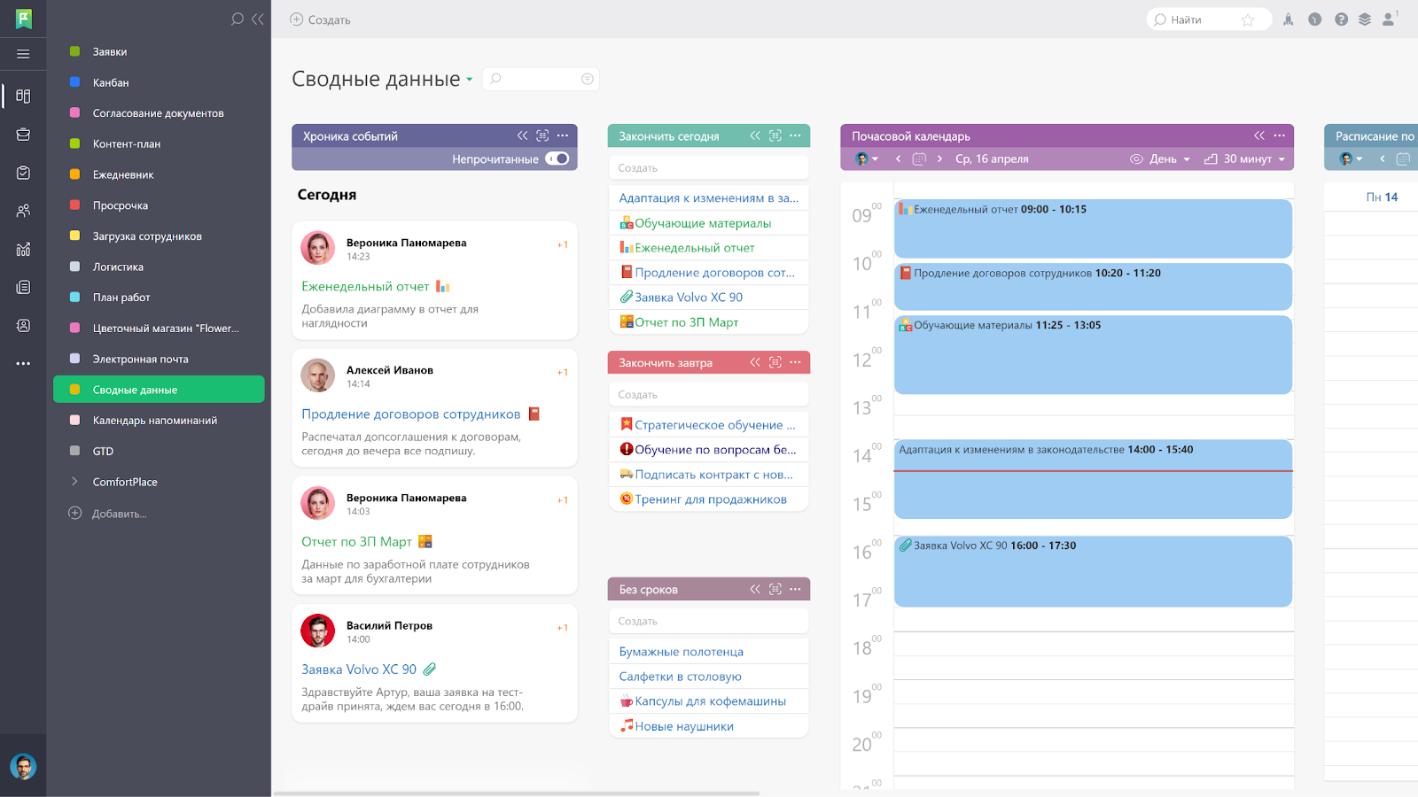This screenshot has height=797, width=1418.
Task: Open the Projects briefcase icon in sidebar
Action: [22, 134]
